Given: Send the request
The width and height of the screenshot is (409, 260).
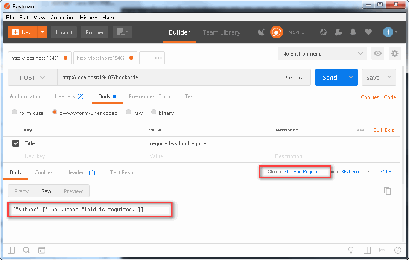Looking at the screenshot, I should (x=330, y=77).
